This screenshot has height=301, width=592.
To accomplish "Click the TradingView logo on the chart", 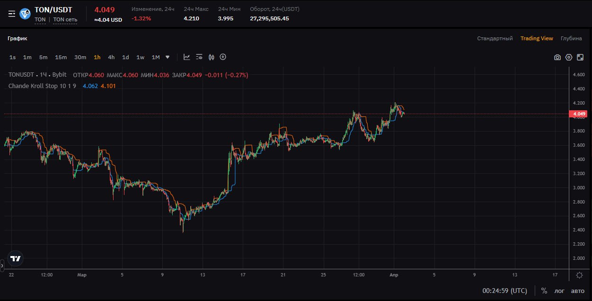I will coord(16,258).
